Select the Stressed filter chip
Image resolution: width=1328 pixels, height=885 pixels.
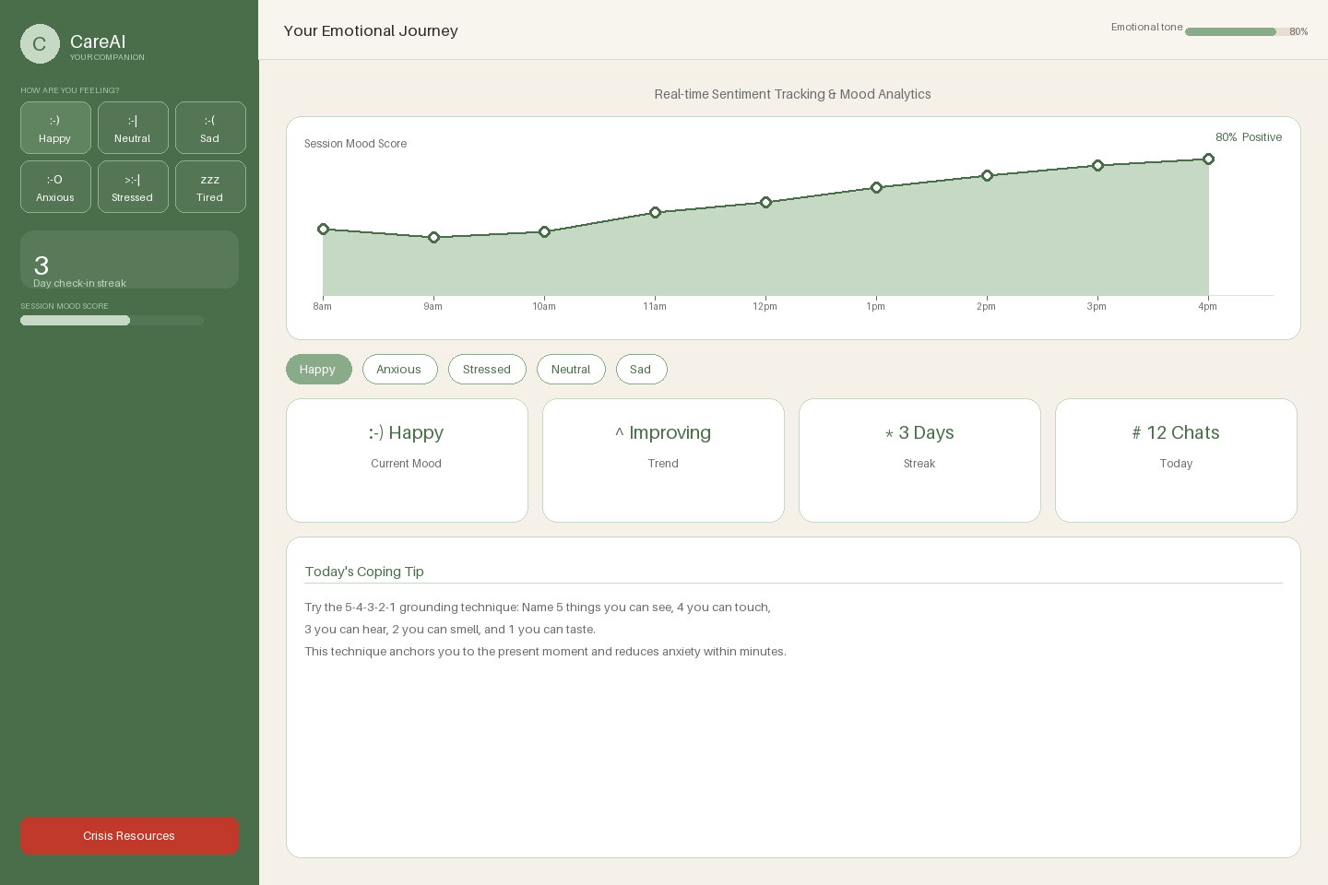(487, 370)
